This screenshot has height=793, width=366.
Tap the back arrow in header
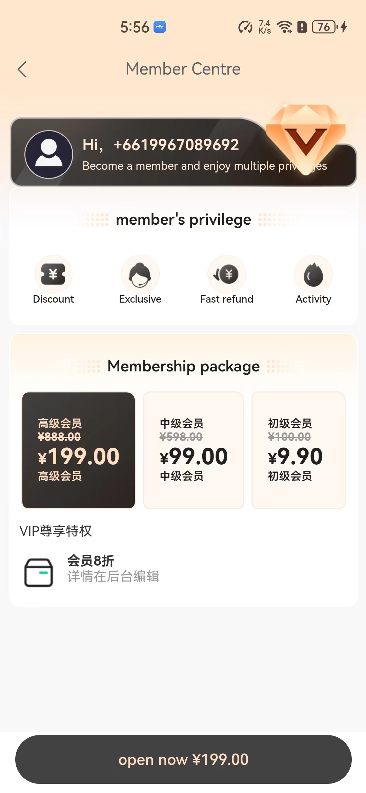point(22,69)
